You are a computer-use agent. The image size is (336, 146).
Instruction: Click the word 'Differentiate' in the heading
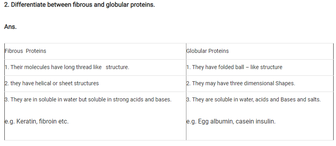tap(28, 5)
